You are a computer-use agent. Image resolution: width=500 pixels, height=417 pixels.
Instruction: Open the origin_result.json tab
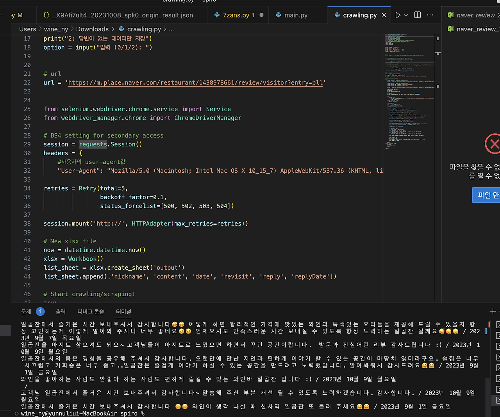pyautogui.click(x=118, y=15)
